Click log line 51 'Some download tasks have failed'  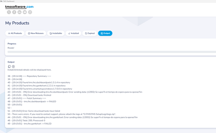pyautogui.click(x=34, y=111)
